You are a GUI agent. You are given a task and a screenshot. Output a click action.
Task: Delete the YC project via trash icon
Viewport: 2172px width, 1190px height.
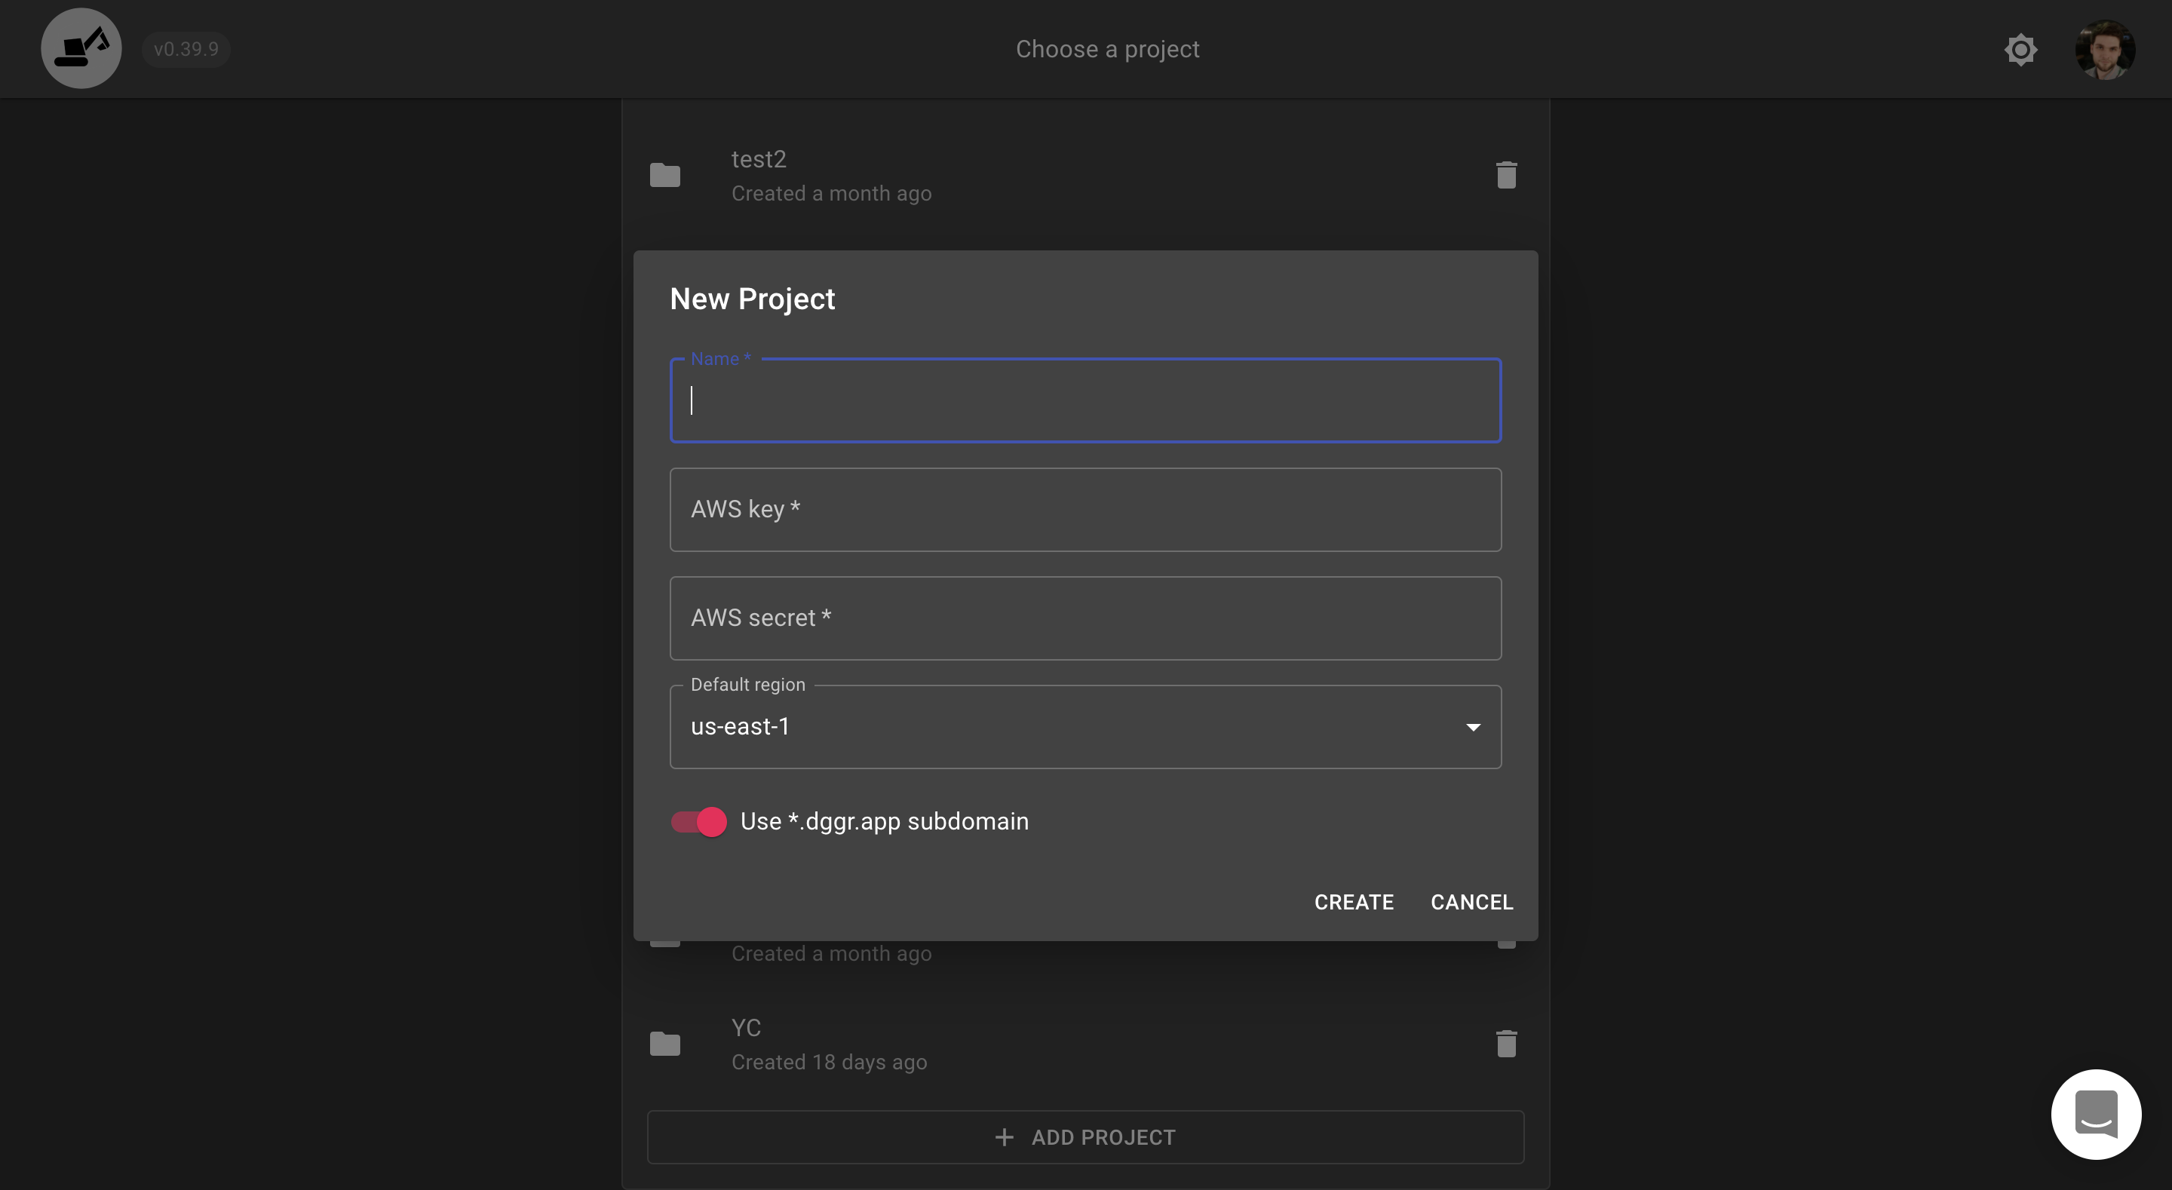[1506, 1044]
